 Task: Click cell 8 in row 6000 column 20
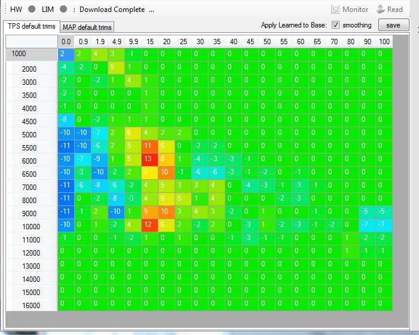click(167, 159)
